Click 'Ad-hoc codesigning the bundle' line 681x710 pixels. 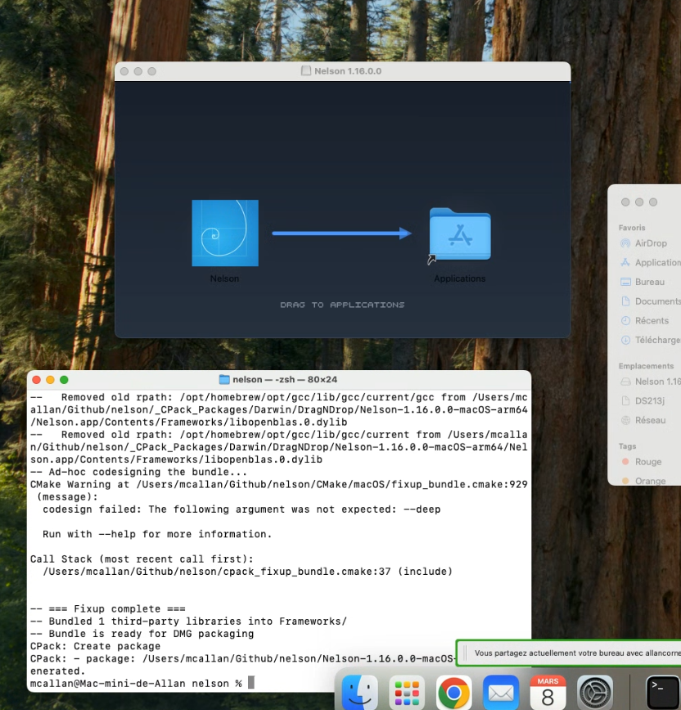[x=138, y=472]
